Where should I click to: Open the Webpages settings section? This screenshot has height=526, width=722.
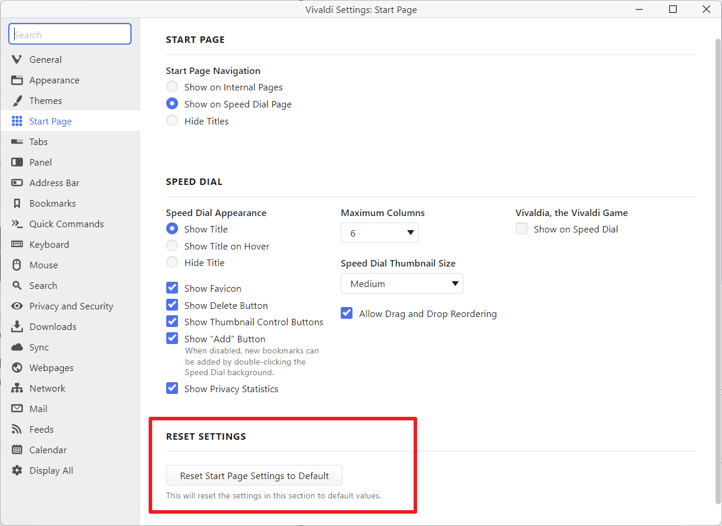tap(70, 367)
